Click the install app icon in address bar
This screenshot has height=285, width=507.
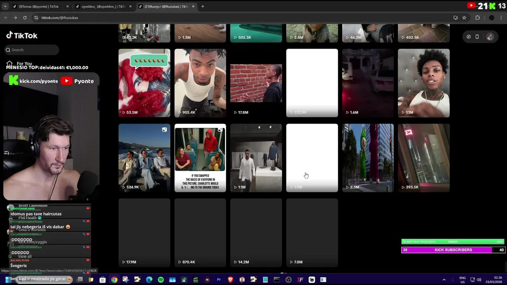[x=456, y=17]
